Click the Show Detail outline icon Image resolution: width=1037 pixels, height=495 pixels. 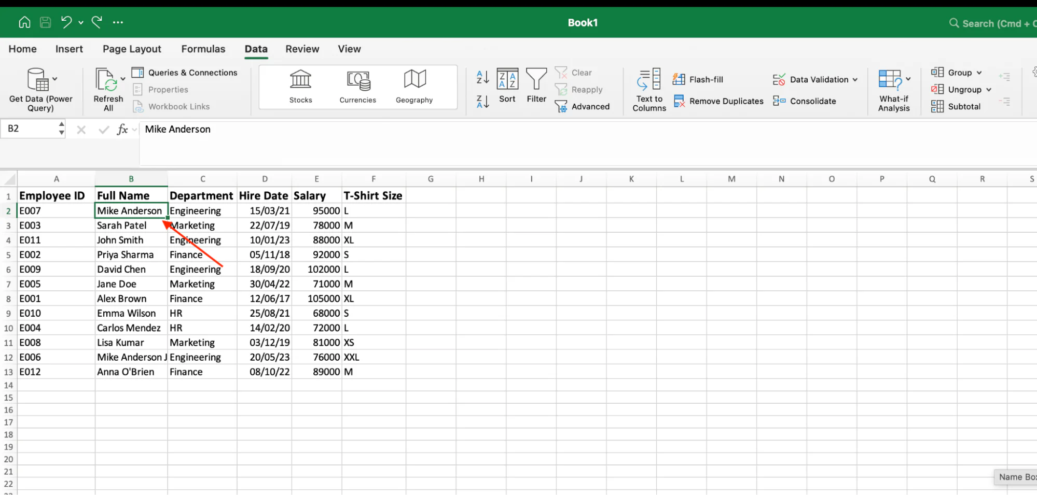(x=1005, y=77)
